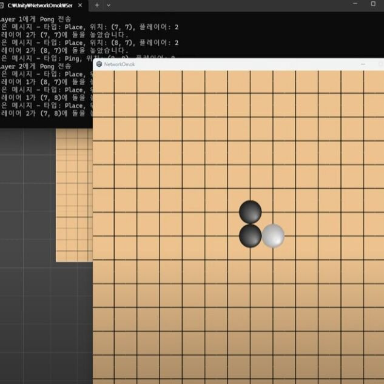384x384 pixels.
Task: Click the terminal line 'layer 2에게 Pong 전송'
Action: (35, 66)
